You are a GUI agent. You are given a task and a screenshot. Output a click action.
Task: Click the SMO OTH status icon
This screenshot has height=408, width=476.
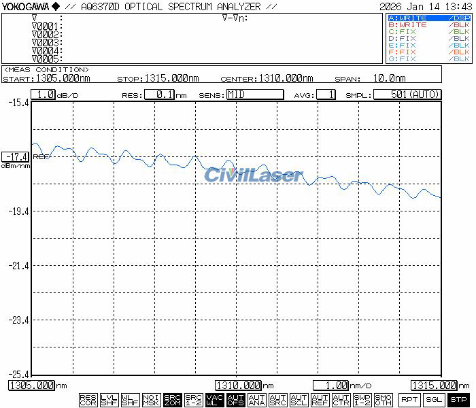coord(383,400)
